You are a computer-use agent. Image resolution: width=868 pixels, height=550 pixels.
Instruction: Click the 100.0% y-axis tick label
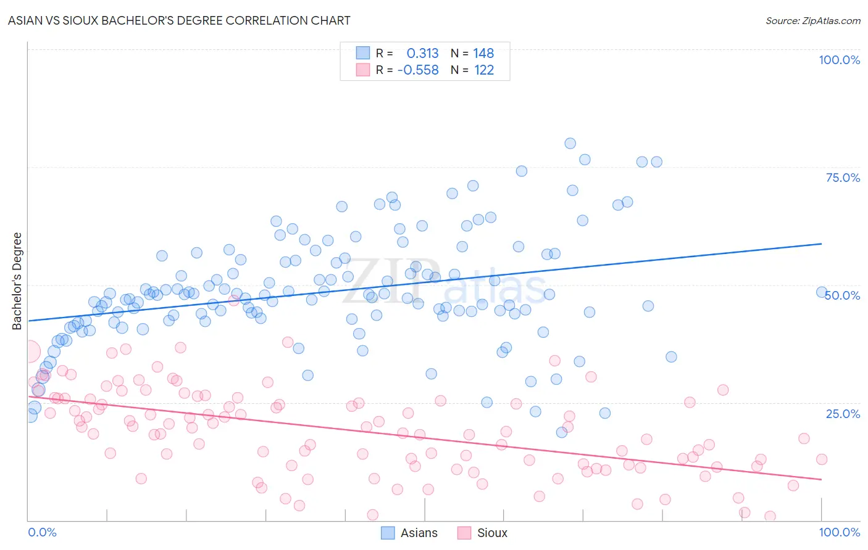(839, 60)
